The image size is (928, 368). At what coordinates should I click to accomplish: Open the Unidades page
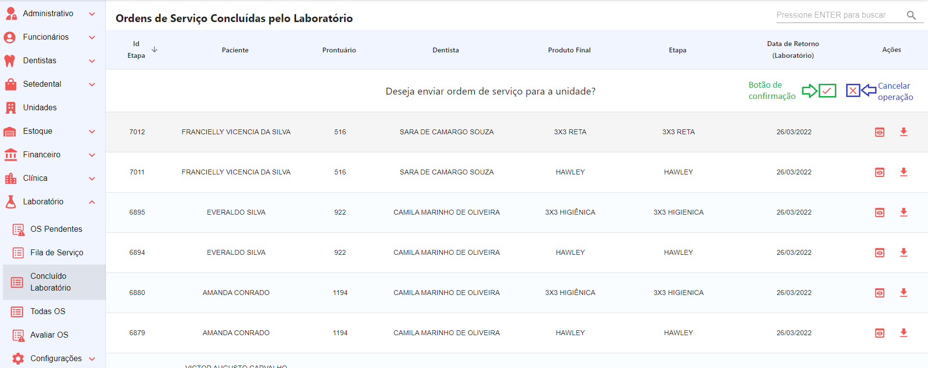[40, 108]
